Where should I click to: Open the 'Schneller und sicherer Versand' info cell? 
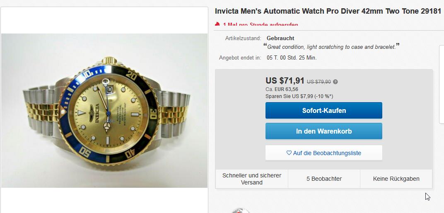coord(252,179)
